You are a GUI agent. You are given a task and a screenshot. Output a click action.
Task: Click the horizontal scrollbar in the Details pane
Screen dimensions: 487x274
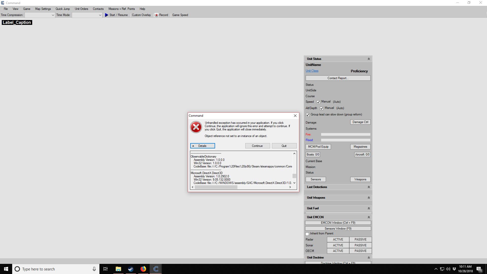tap(216, 187)
